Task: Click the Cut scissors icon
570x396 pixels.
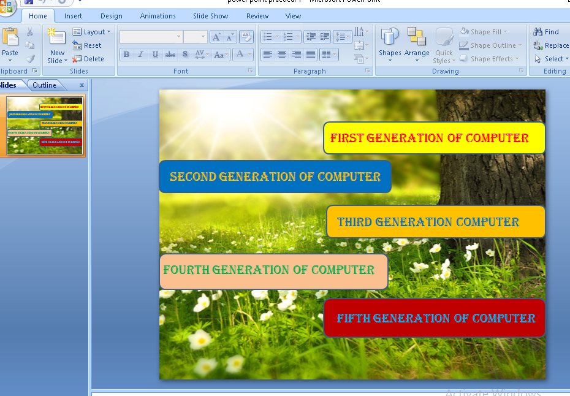Action: coord(30,32)
